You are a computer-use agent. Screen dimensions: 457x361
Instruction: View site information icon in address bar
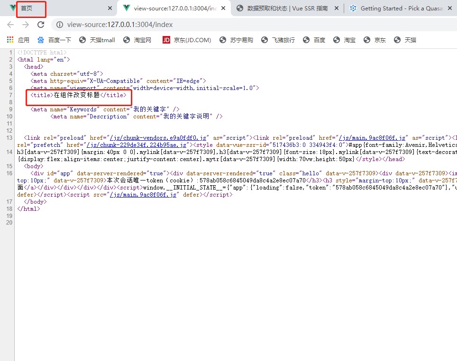(x=59, y=25)
